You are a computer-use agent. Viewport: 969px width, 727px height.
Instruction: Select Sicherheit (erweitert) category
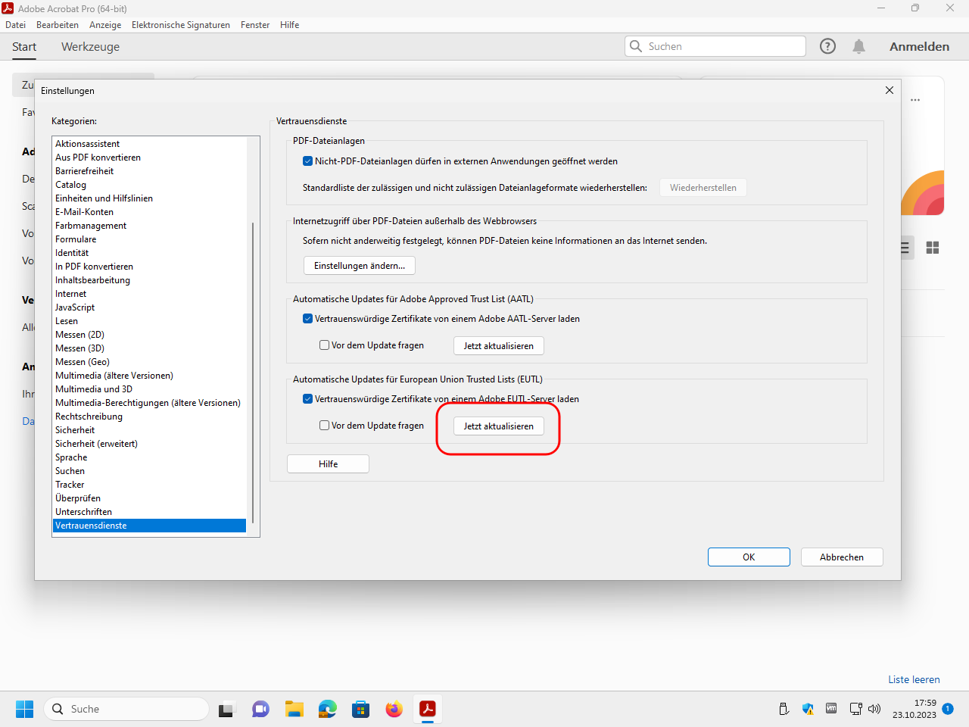[96, 444]
